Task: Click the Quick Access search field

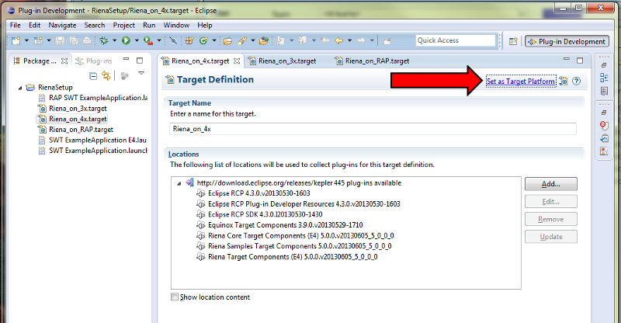Action: pos(456,40)
